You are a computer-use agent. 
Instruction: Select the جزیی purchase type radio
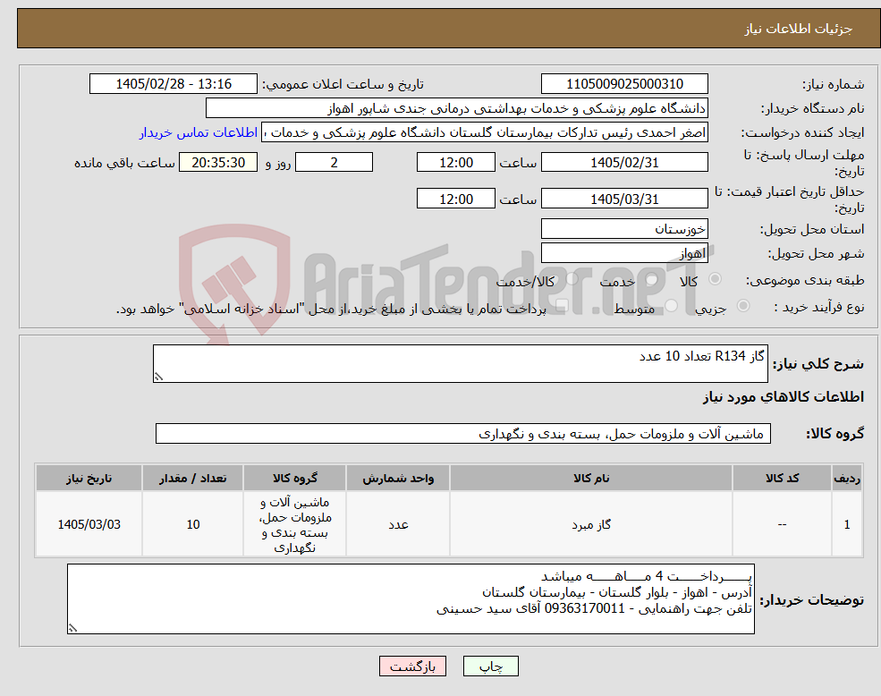(743, 306)
